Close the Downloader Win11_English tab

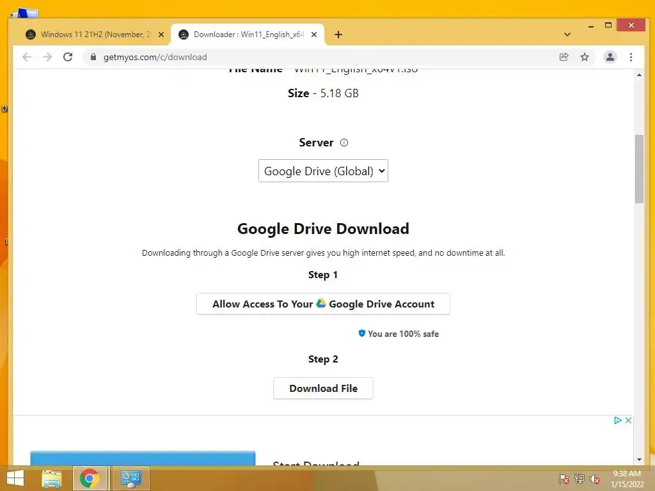pos(314,35)
